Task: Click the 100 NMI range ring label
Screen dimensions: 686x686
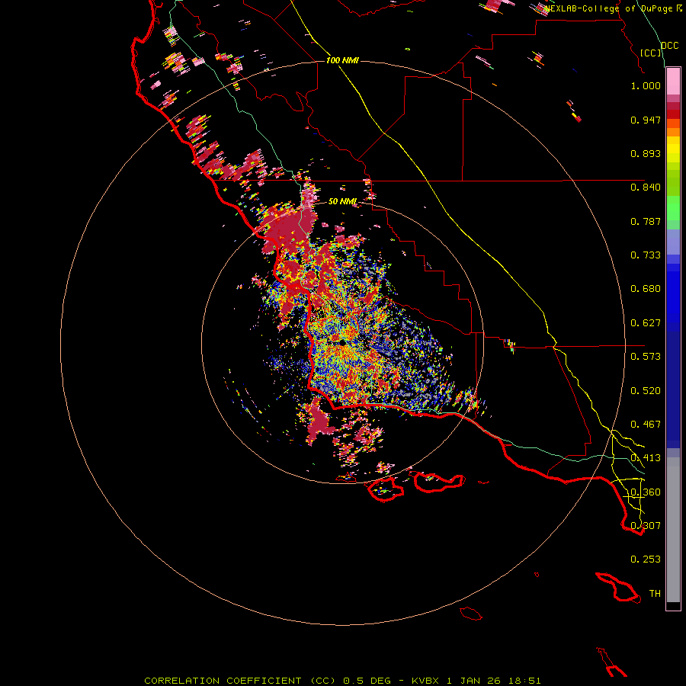Action: 342,60
